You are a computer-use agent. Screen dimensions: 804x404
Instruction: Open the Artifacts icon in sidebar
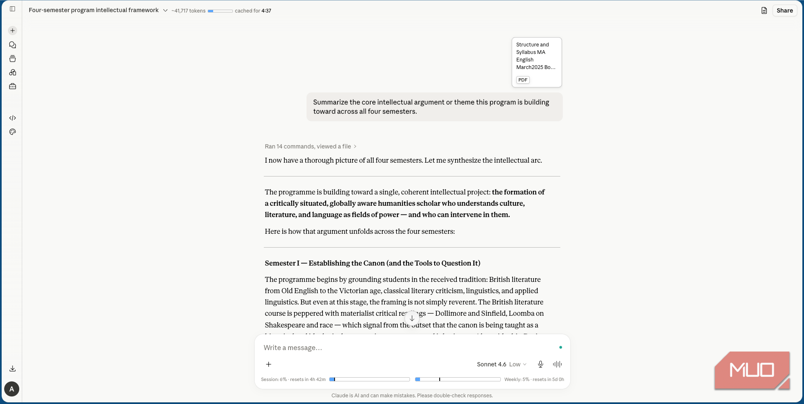tap(13, 72)
